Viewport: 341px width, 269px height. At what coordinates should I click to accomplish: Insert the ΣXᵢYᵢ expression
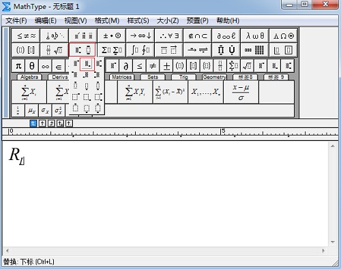pyautogui.click(x=135, y=92)
